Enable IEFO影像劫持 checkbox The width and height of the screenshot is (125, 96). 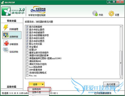coord(27,70)
